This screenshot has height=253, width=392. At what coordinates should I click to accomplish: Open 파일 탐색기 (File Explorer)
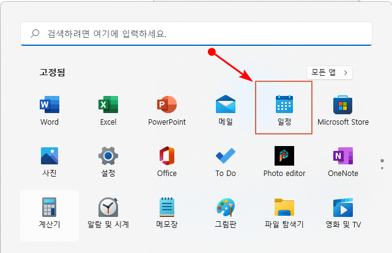284,213
